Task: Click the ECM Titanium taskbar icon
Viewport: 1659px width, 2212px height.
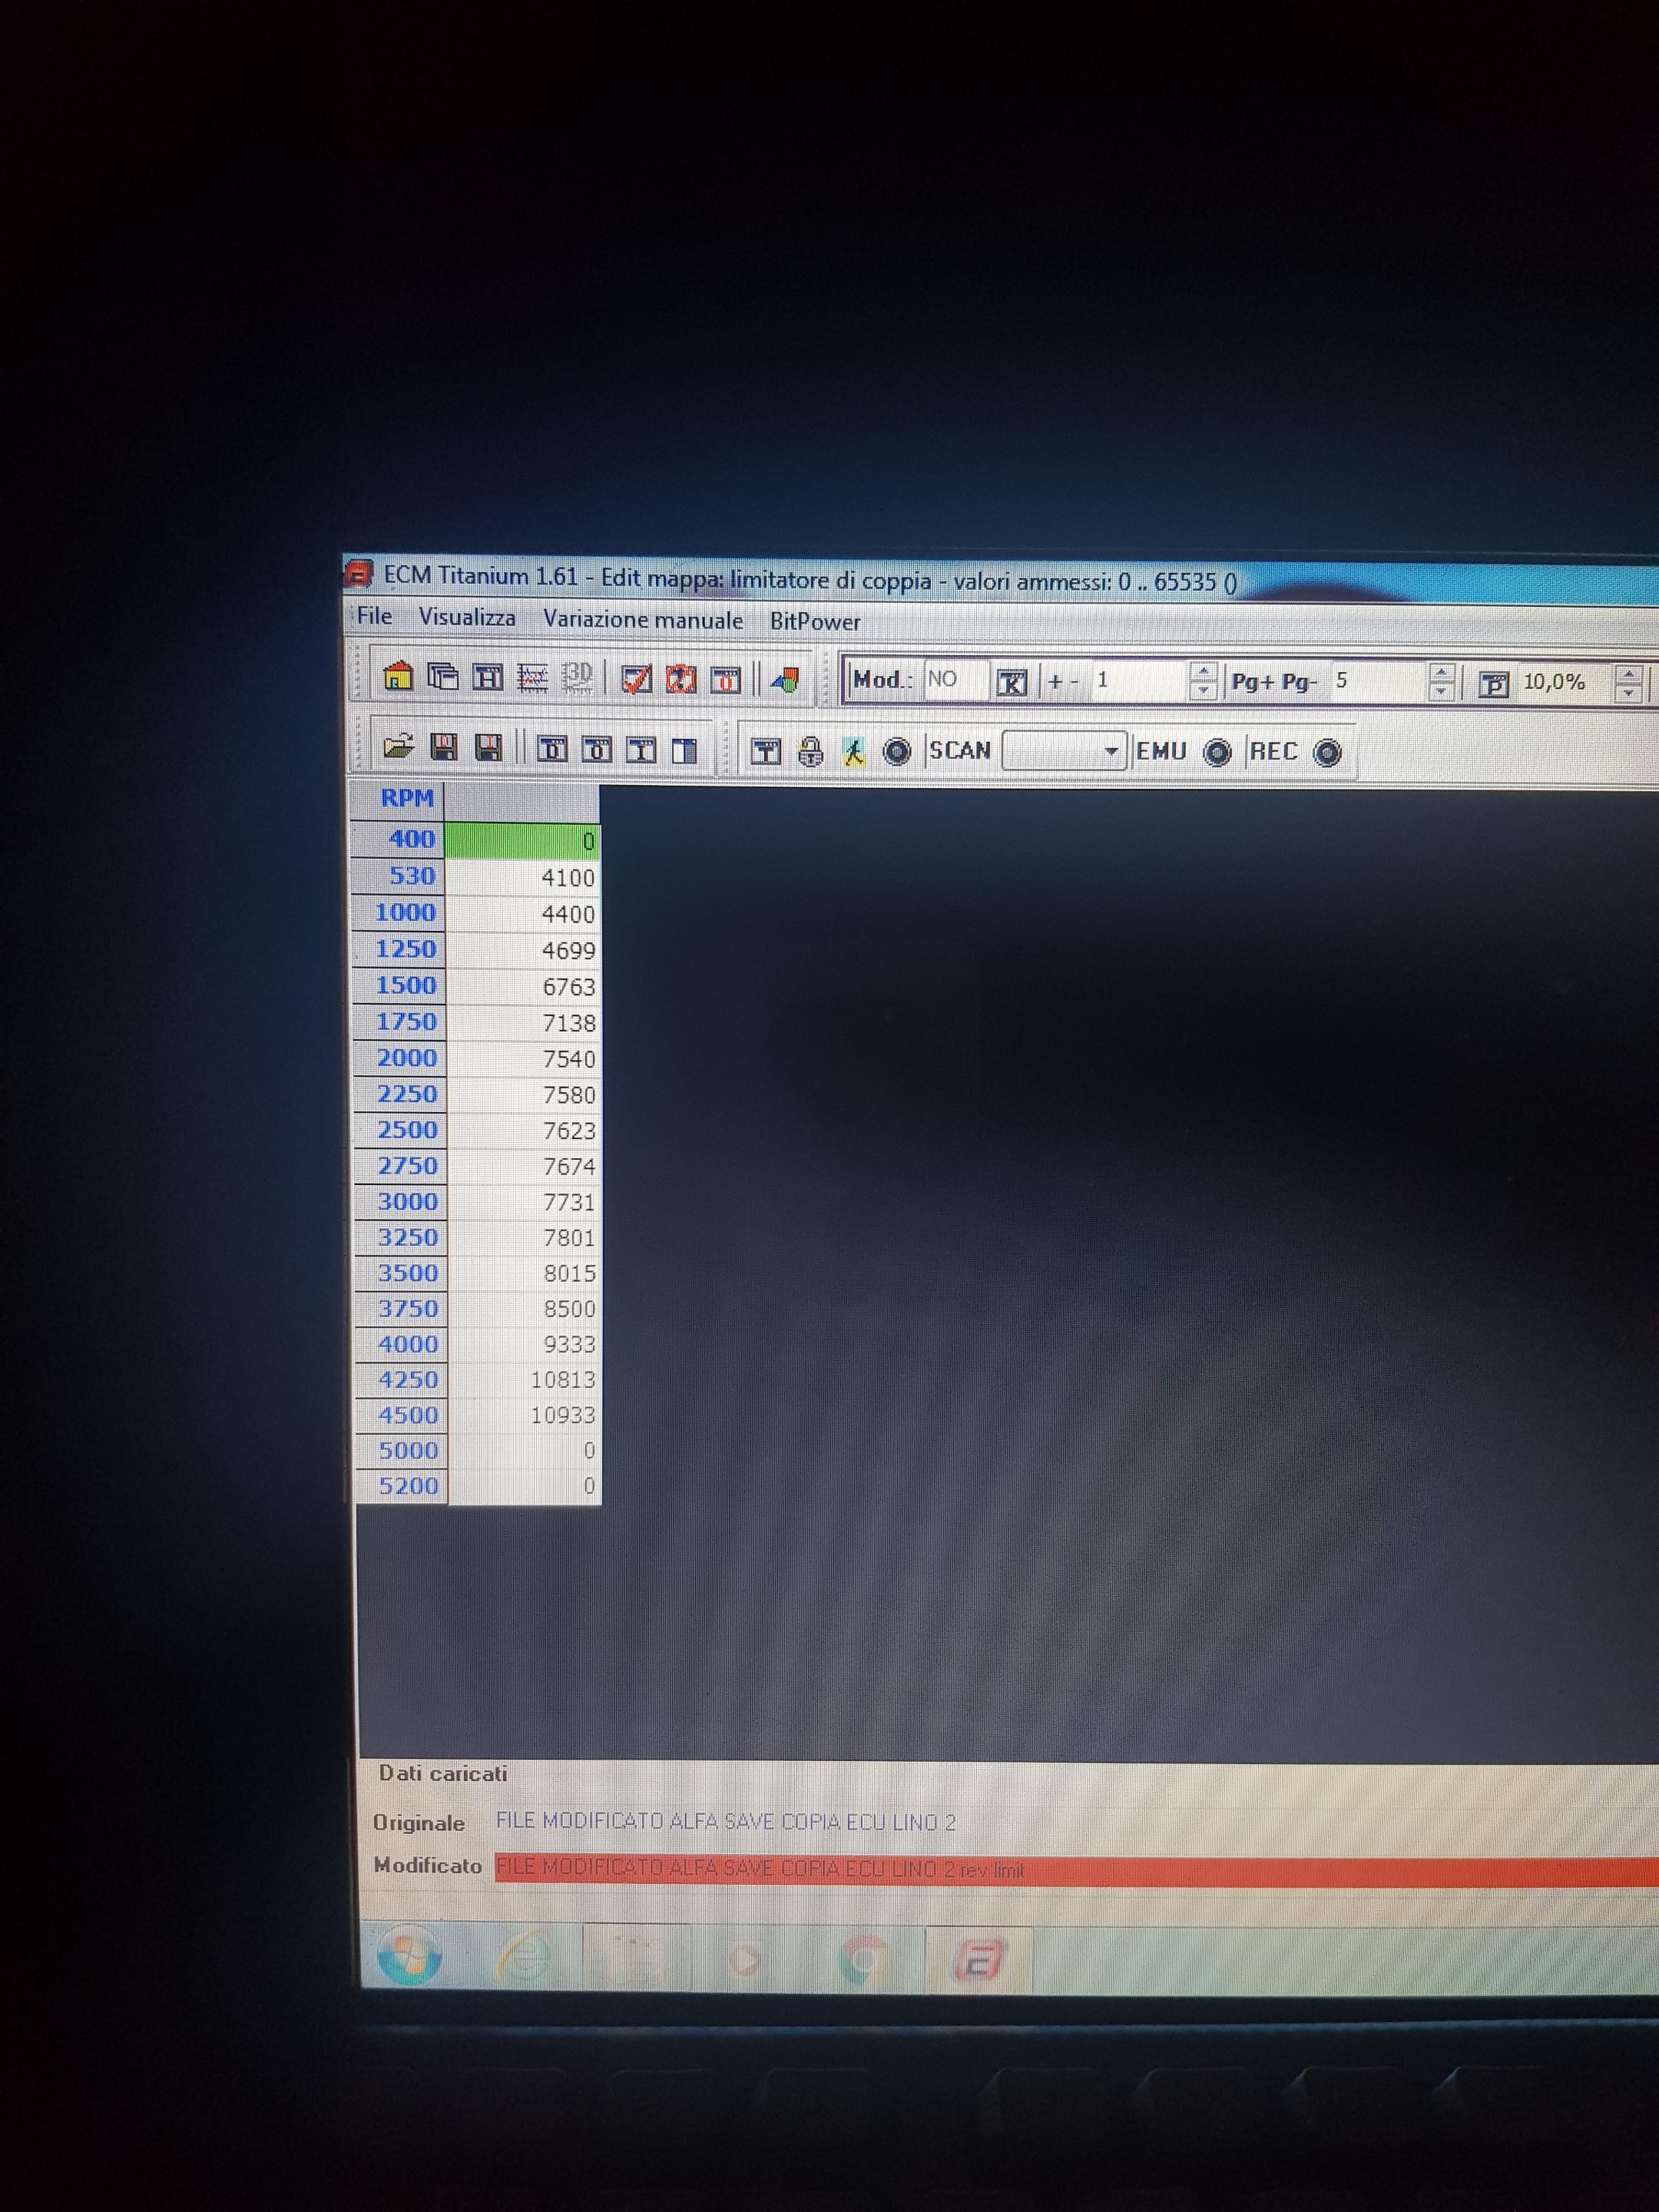Action: 979,1960
